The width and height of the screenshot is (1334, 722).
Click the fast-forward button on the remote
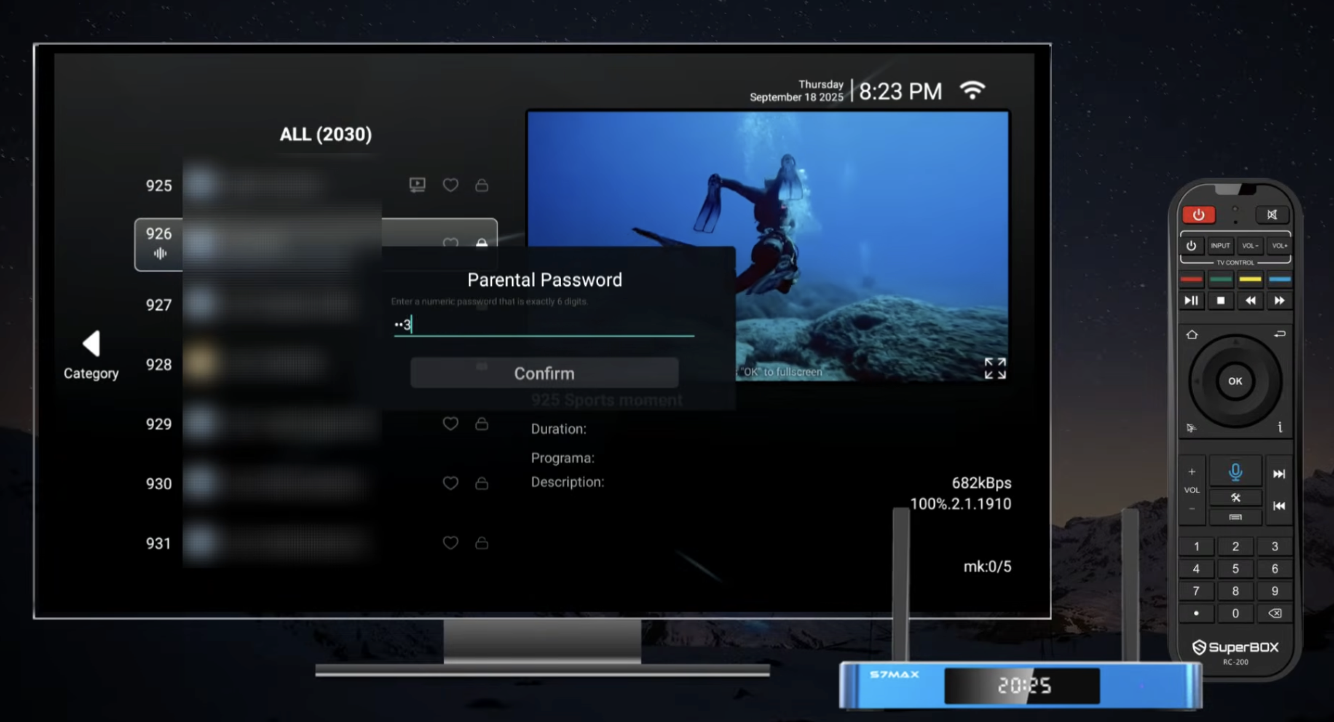(x=1279, y=300)
